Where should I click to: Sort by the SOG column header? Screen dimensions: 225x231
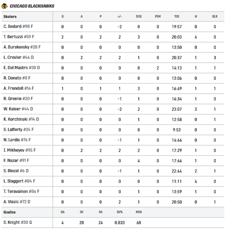coord(138,17)
